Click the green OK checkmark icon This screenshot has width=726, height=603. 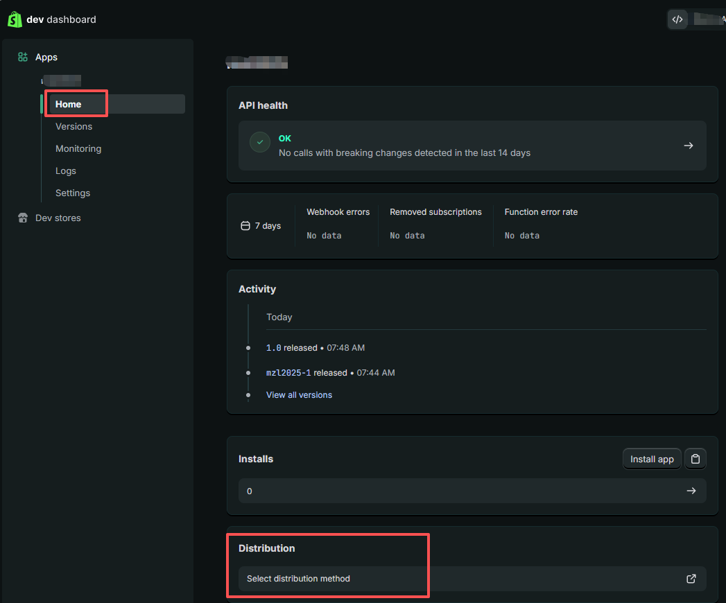click(260, 142)
